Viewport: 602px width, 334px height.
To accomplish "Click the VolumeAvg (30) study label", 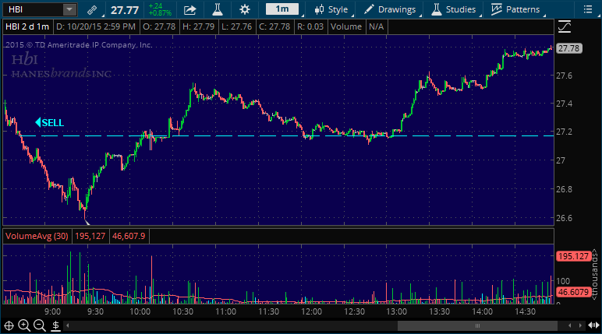I will point(37,236).
